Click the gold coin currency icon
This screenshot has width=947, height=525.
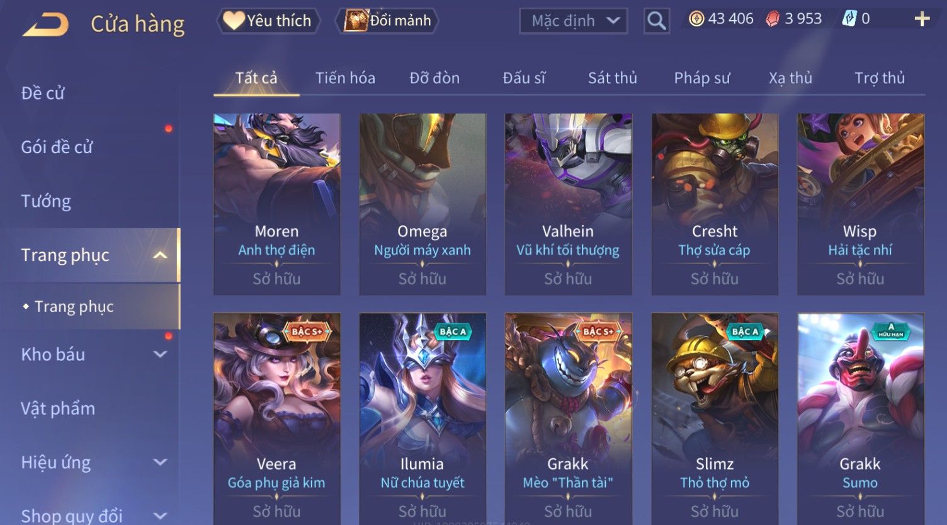point(696,19)
